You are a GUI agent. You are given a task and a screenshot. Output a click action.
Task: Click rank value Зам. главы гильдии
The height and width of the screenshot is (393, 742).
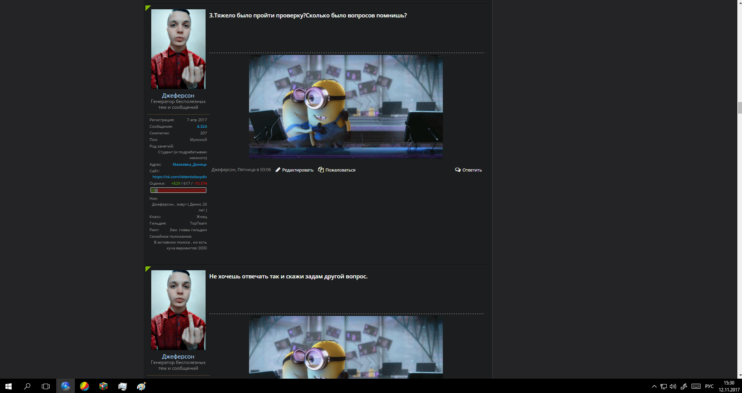tap(188, 230)
